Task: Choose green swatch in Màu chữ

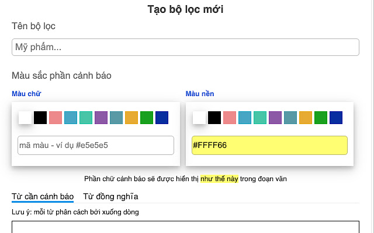Action: tap(147, 118)
